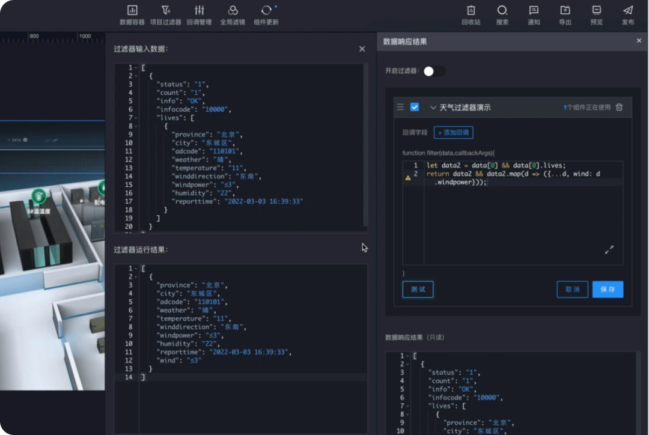The image size is (649, 435).
Task: Open 通知 notifications
Action: [534, 15]
